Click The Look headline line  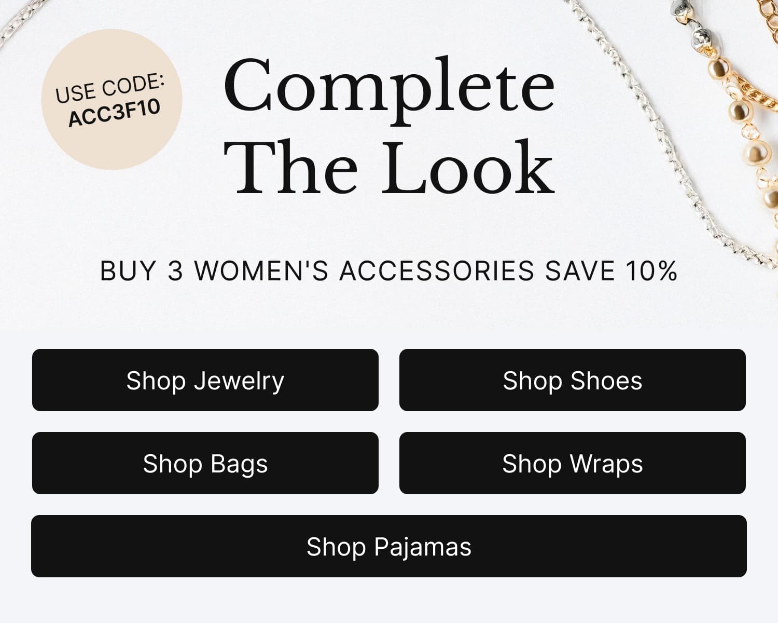(389, 167)
